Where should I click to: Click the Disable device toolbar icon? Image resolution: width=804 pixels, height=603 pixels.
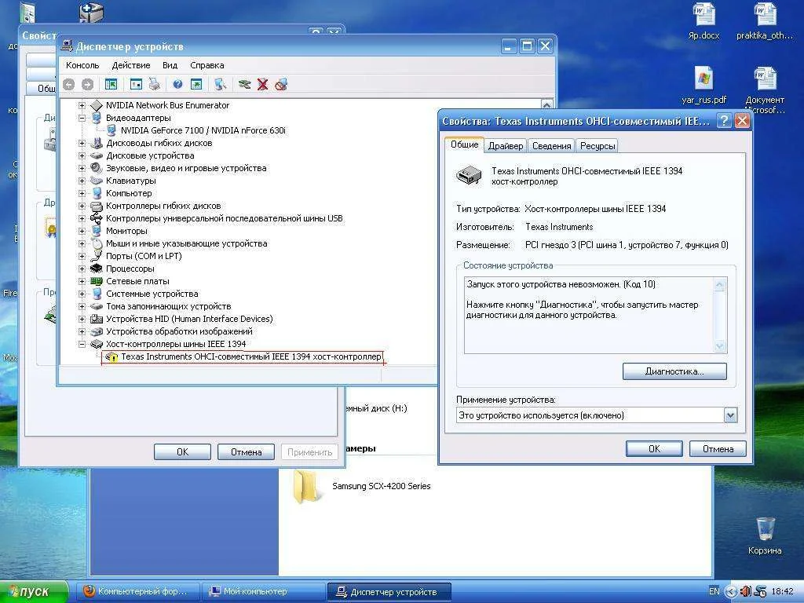(281, 85)
